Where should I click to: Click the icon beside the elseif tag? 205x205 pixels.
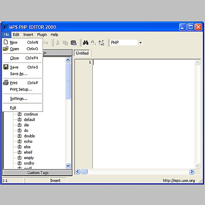coord(20,152)
